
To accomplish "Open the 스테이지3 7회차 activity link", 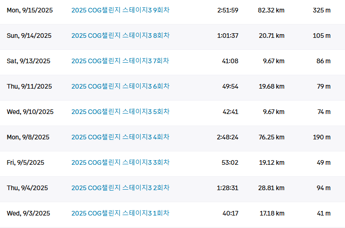I will coord(120,61).
